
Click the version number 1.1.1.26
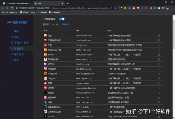(55, 24)
